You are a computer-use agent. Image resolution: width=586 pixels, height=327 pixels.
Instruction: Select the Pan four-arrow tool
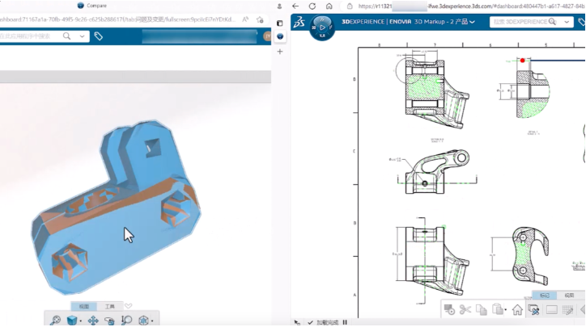point(93,321)
